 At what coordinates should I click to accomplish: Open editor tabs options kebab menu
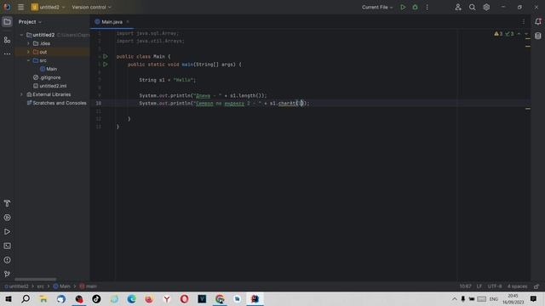point(524,22)
